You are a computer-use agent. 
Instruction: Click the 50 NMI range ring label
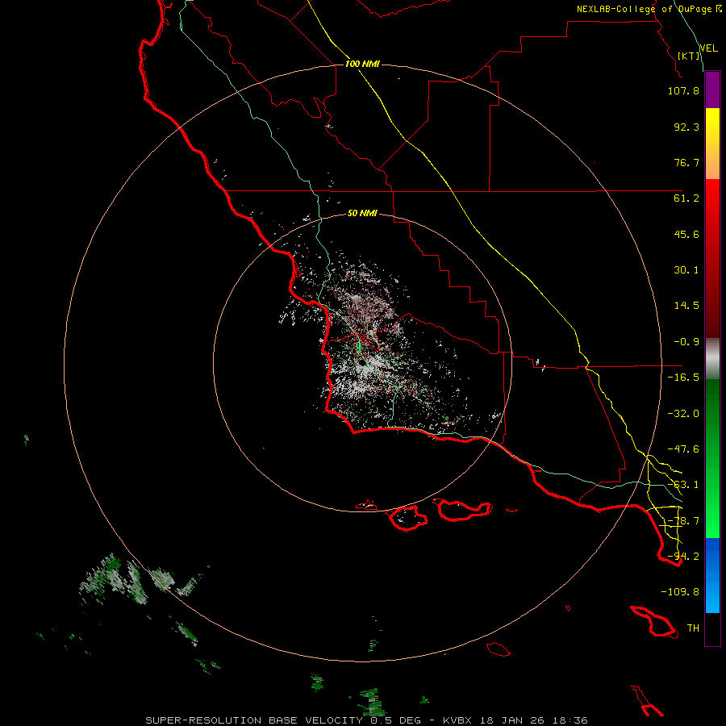pos(362,213)
